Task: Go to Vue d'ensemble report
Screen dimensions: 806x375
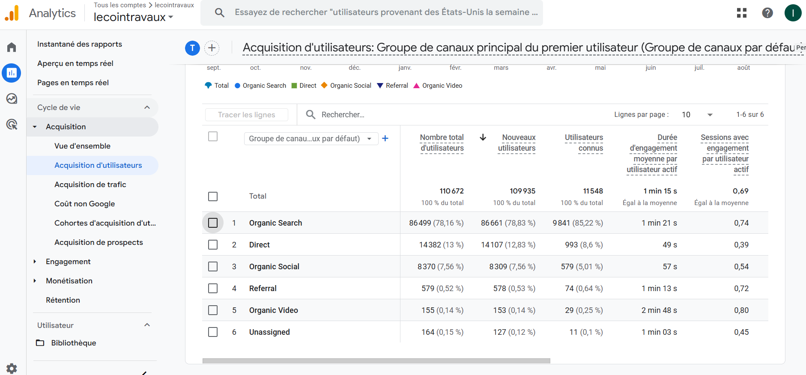Action: (x=82, y=146)
